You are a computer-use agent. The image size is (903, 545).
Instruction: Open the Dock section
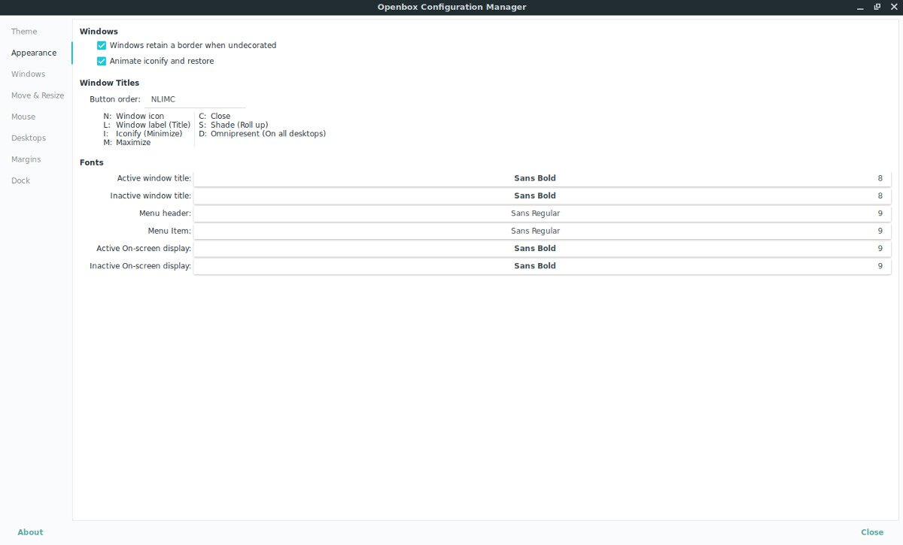pyautogui.click(x=21, y=180)
